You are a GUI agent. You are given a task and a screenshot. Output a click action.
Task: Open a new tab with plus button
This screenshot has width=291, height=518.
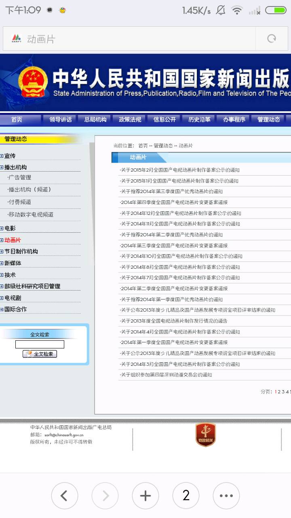[145, 495]
